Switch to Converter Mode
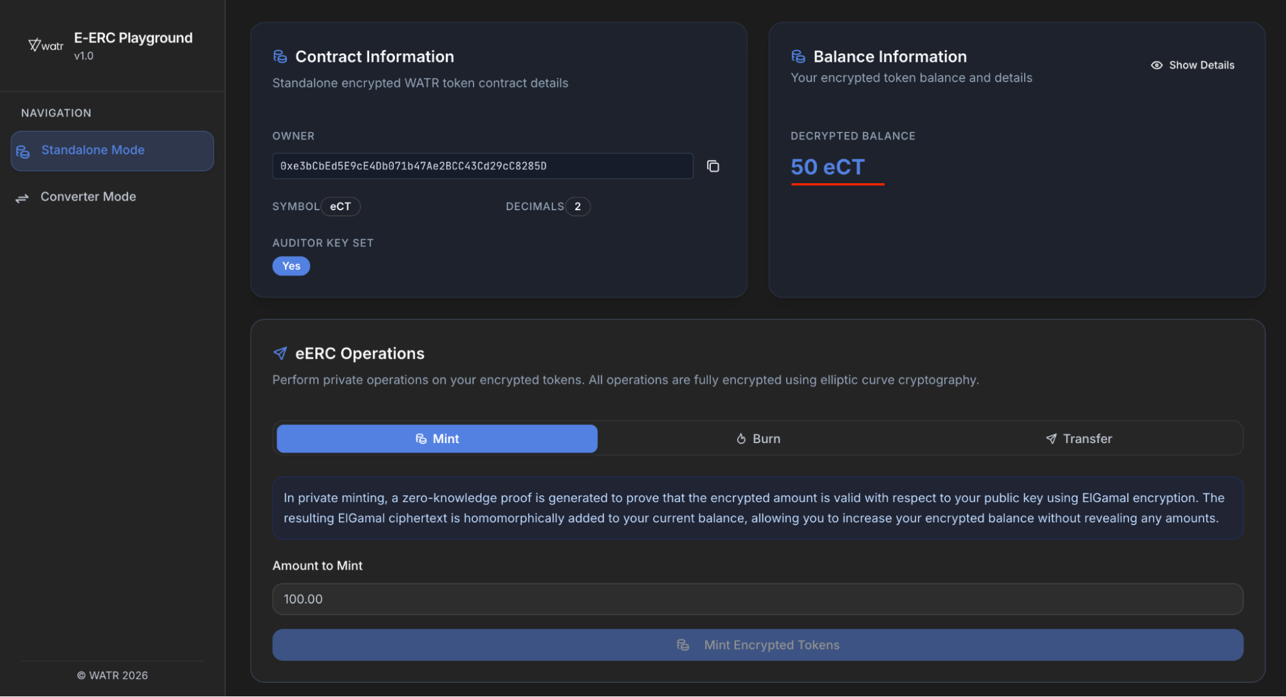Viewport: 1286px width, 697px height. tap(88, 197)
